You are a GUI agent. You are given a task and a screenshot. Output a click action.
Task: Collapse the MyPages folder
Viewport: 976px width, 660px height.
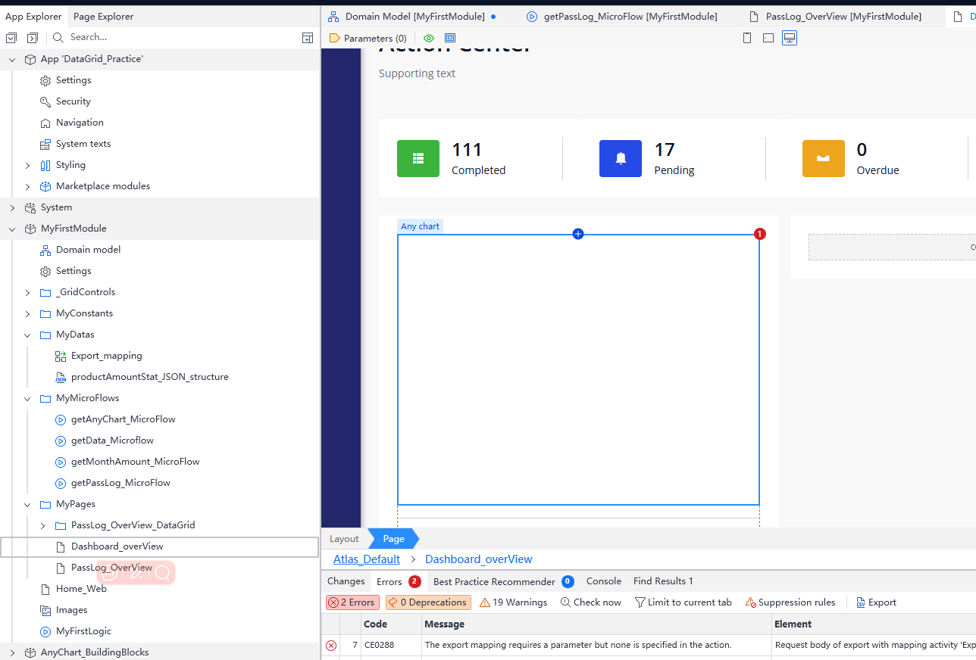click(27, 504)
